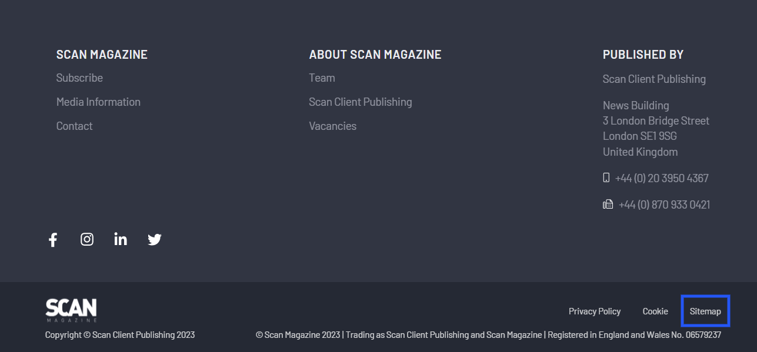Screen dimensions: 757x352
Task: Click the SCAN Magazine logo
Action: (71, 310)
